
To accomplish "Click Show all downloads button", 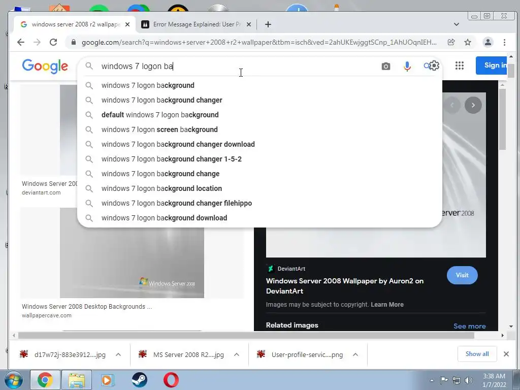I will 477,354.
